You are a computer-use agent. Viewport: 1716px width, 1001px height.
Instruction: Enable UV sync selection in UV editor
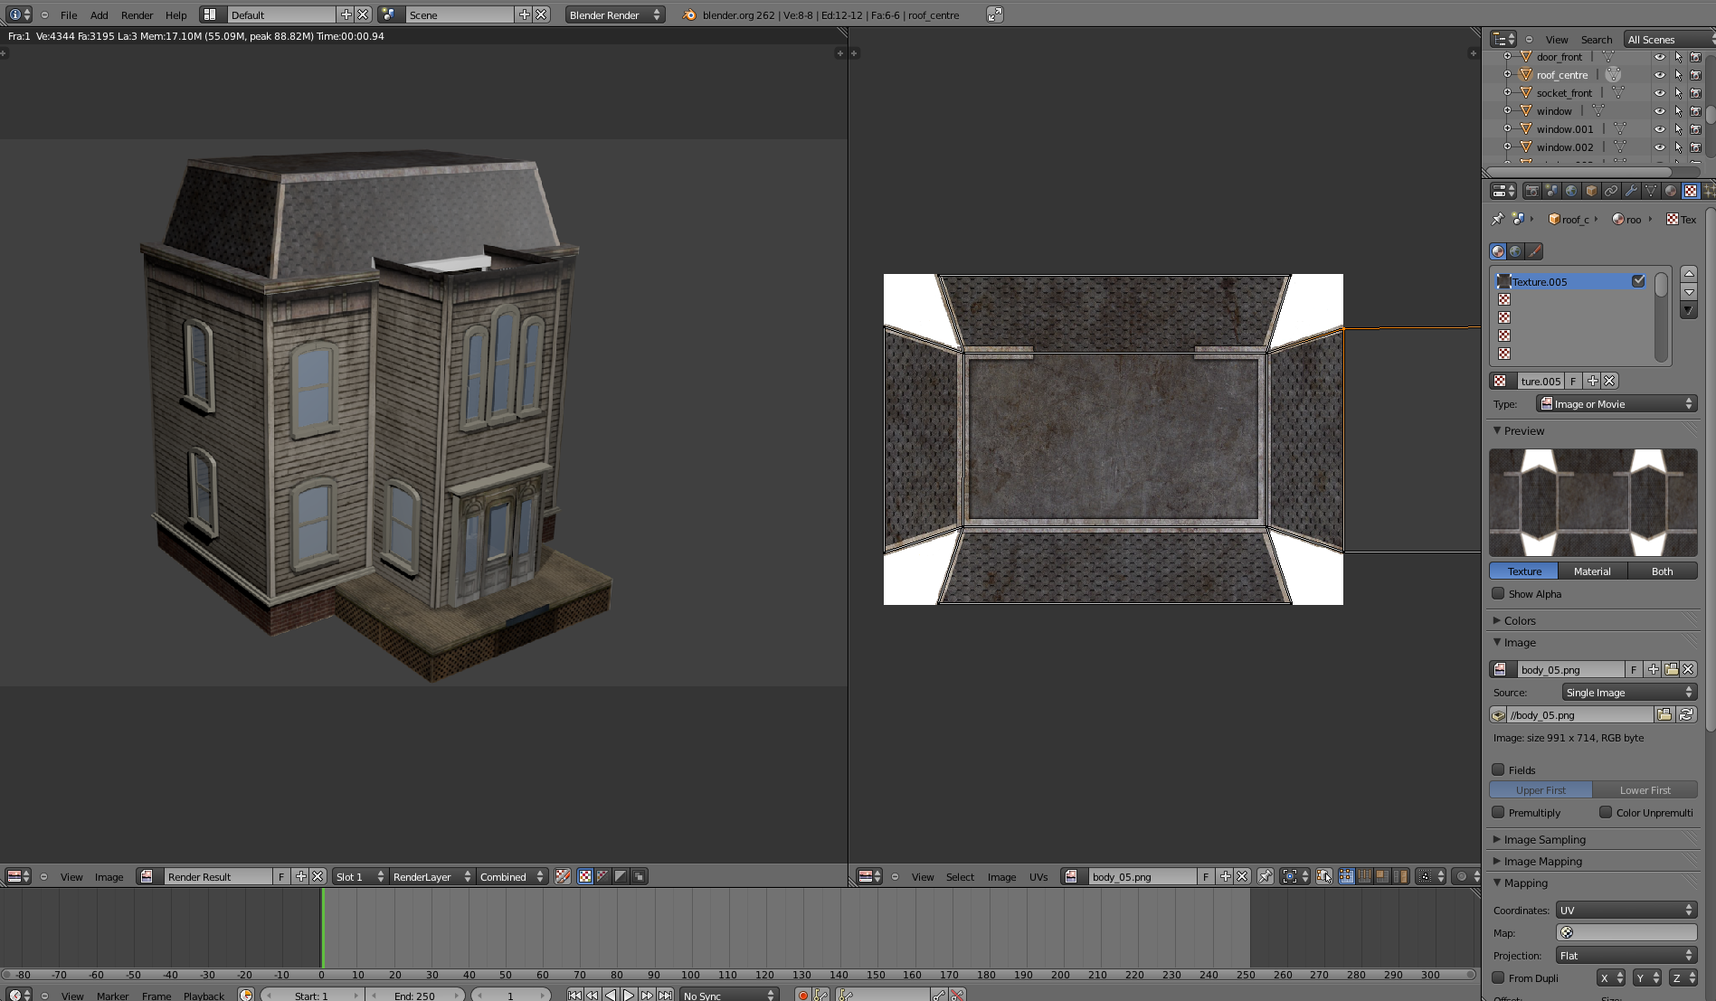pyautogui.click(x=1323, y=876)
